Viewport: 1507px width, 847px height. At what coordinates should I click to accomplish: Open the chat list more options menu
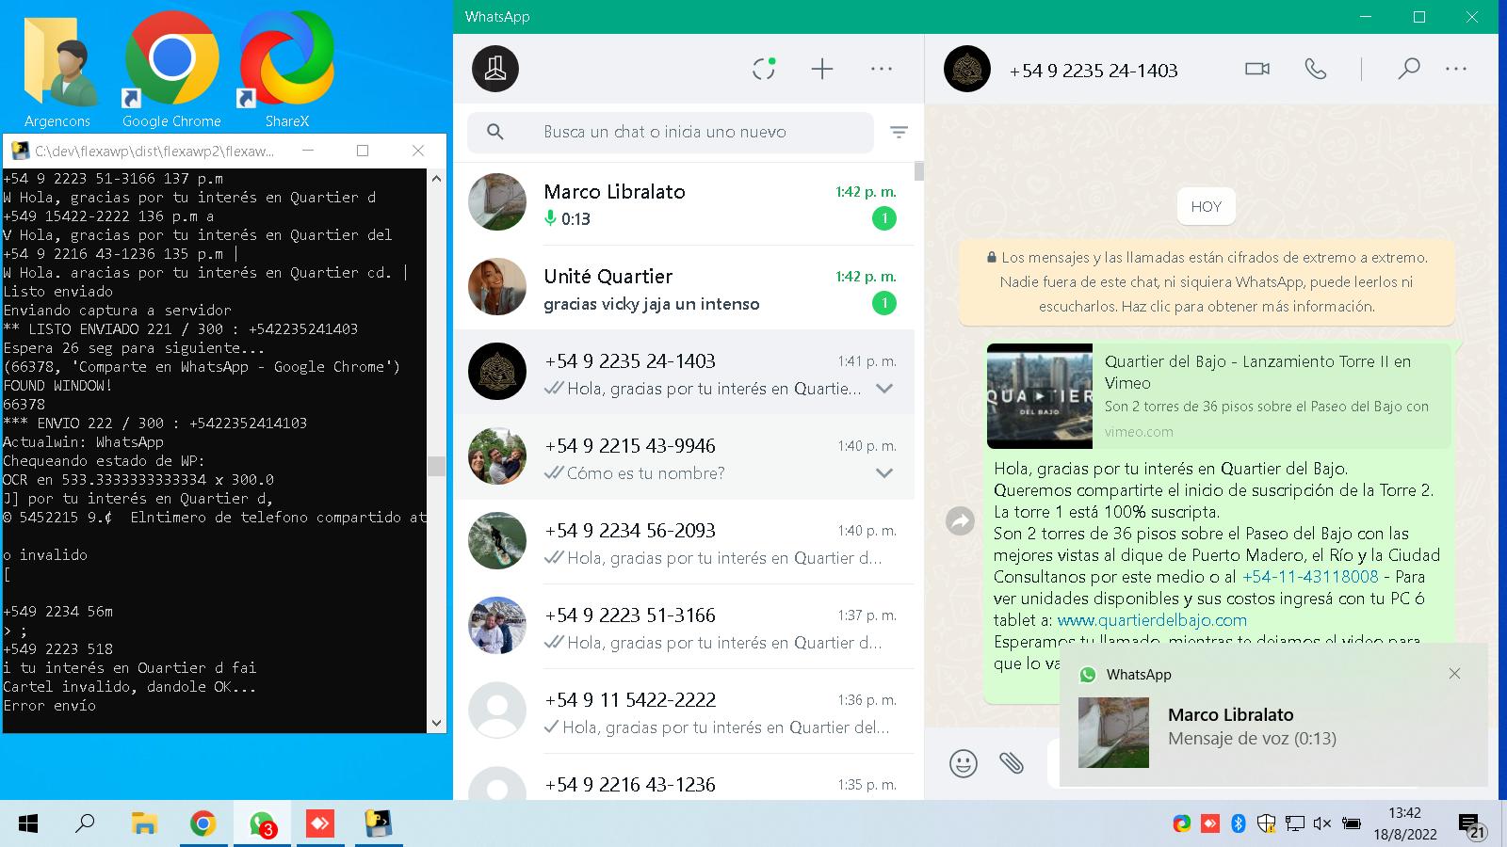pyautogui.click(x=882, y=69)
